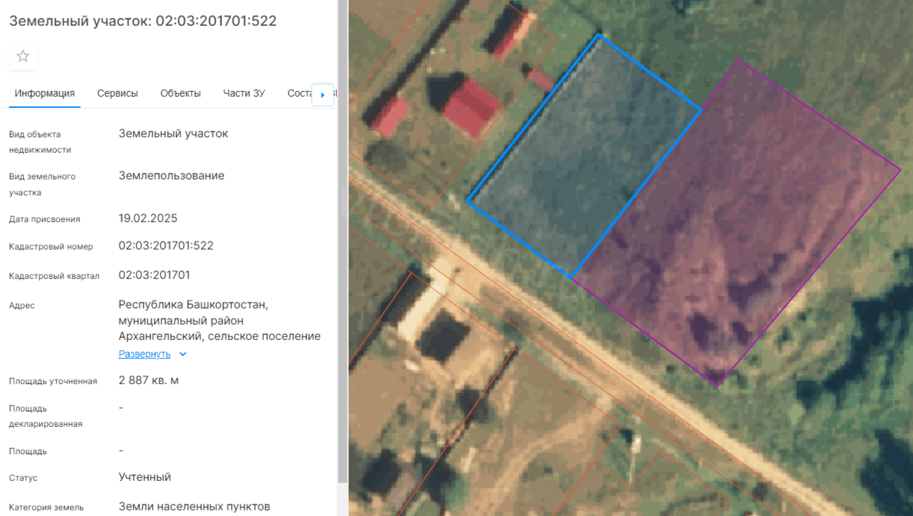Expand the full address with Развернуть link
This screenshot has width=913, height=516.
[145, 354]
